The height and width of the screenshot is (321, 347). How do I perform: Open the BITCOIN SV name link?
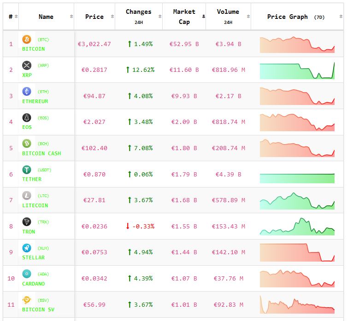(x=38, y=309)
